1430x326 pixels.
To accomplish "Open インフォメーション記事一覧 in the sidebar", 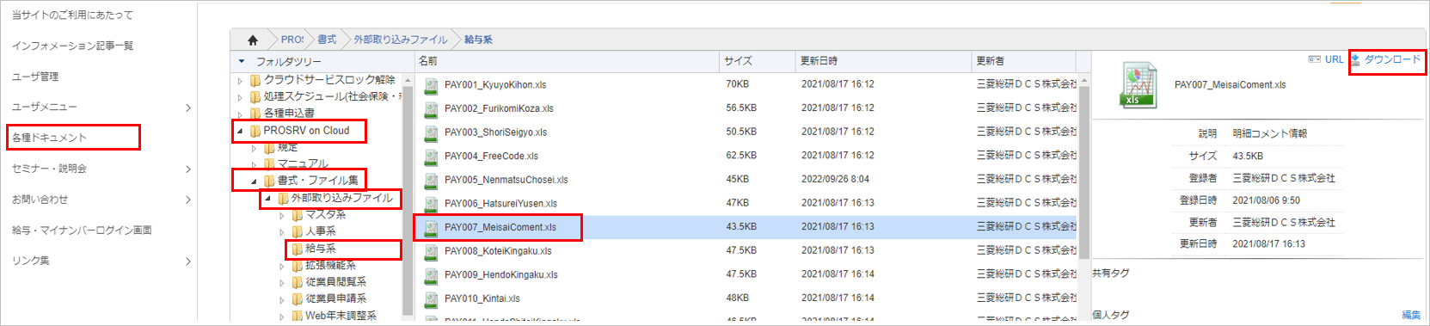I will (73, 46).
